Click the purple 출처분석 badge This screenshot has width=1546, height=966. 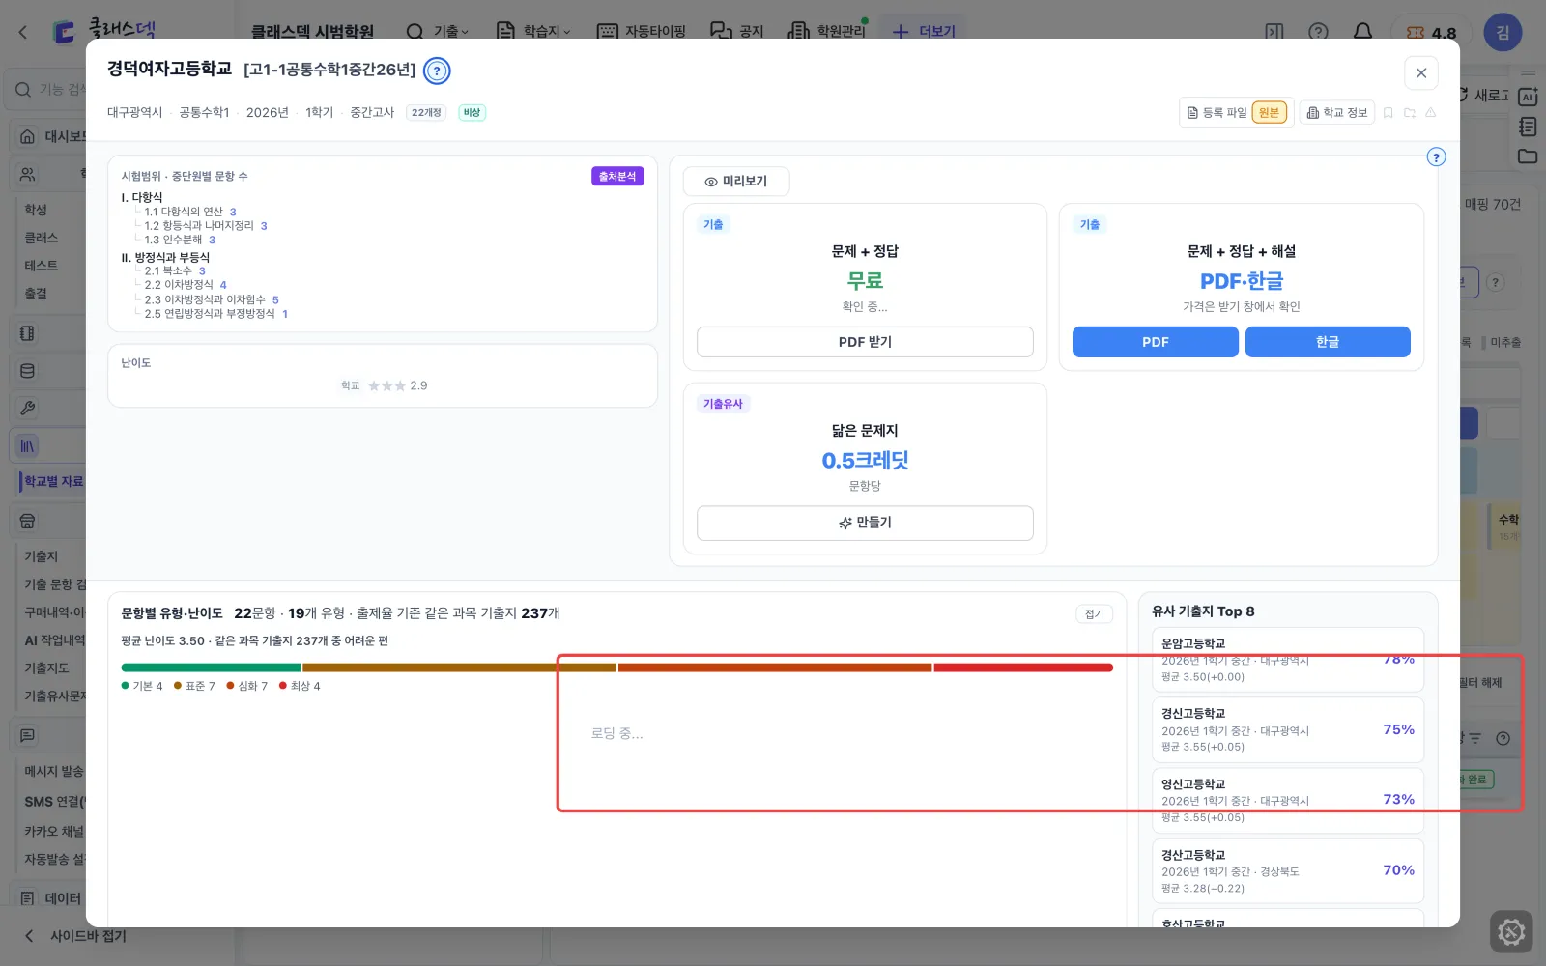click(617, 177)
